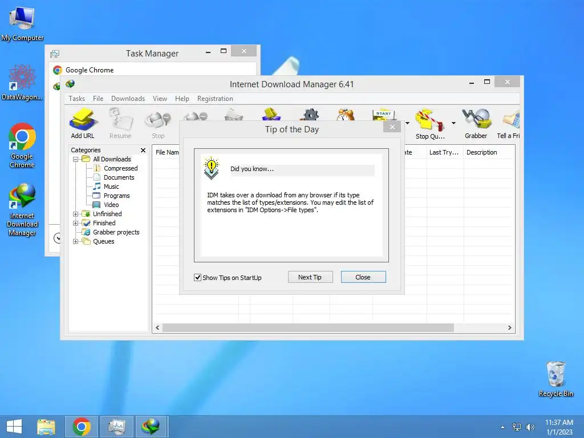584x438 pixels.
Task: Click the IDM taskbar button
Action: coord(152,427)
